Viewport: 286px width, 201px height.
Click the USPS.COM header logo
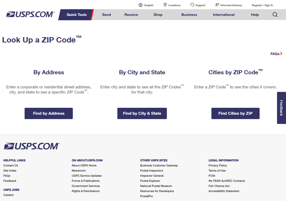(x=30, y=14)
